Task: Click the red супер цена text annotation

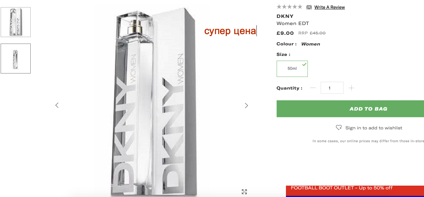Action: 230,31
